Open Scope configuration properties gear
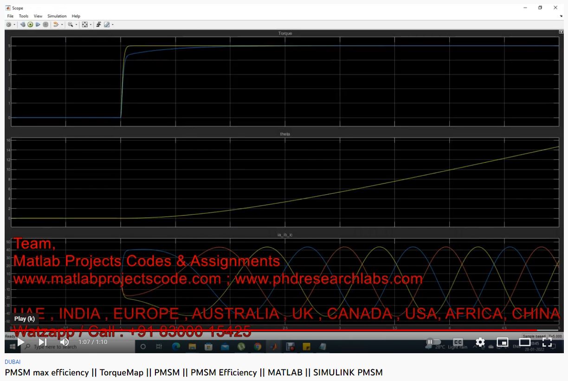This screenshot has width=568, height=381. click(8, 25)
